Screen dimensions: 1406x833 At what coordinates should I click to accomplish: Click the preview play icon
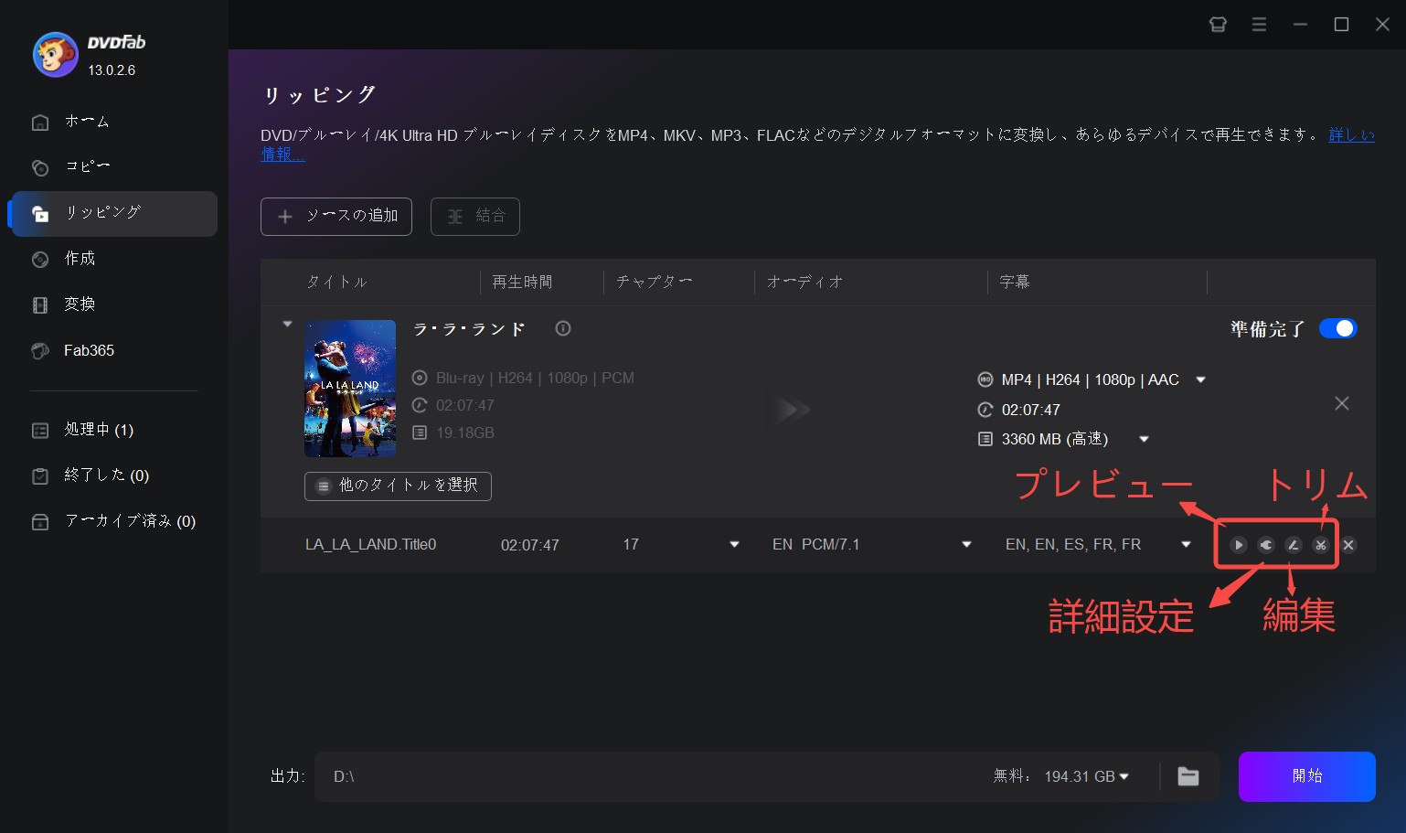[x=1239, y=545]
